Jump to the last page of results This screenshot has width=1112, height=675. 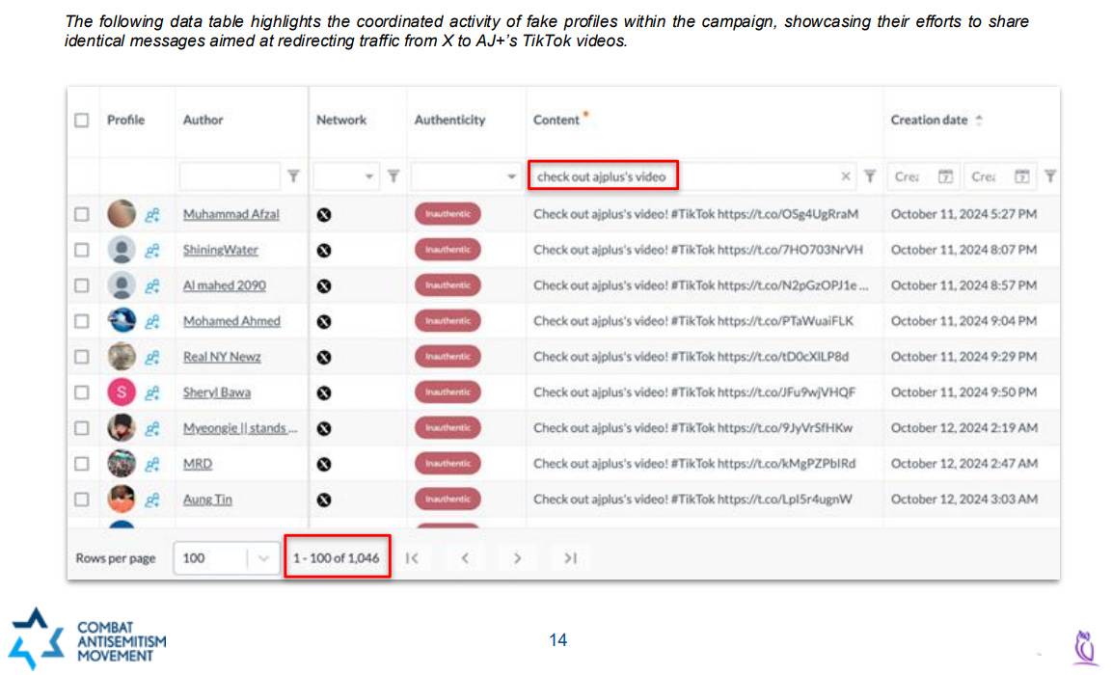570,558
